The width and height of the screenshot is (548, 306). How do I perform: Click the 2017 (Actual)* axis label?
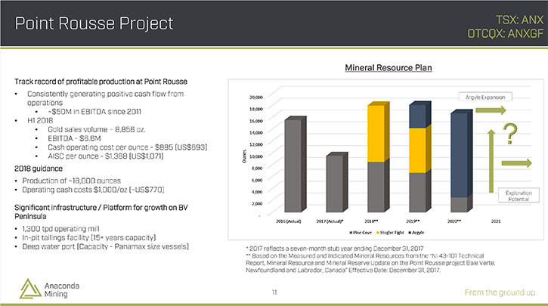pos(330,221)
